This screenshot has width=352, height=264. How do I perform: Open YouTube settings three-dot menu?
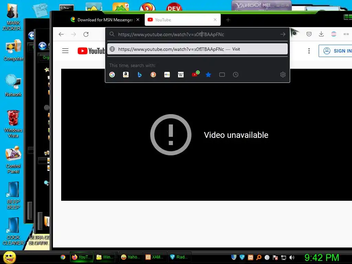point(309,51)
